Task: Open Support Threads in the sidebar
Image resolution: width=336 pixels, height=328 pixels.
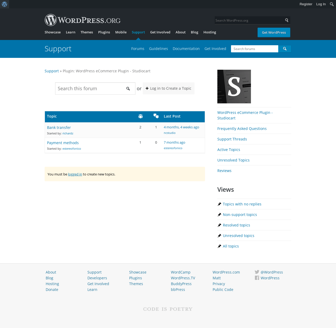Action: click(232, 139)
